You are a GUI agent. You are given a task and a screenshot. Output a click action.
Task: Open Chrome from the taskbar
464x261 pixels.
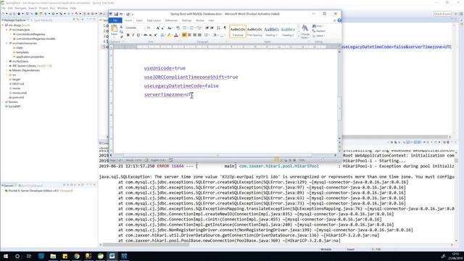click(77, 256)
